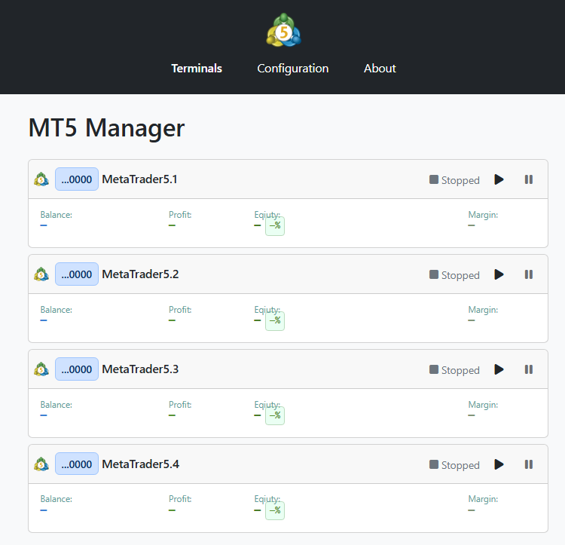Click the MetaTrader5.2 terminal name
This screenshot has width=565, height=545.
click(140, 274)
